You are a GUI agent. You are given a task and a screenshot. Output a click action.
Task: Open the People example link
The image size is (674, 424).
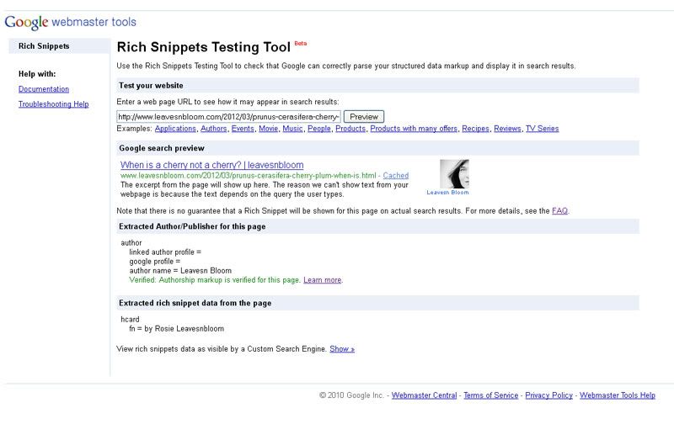coord(319,129)
